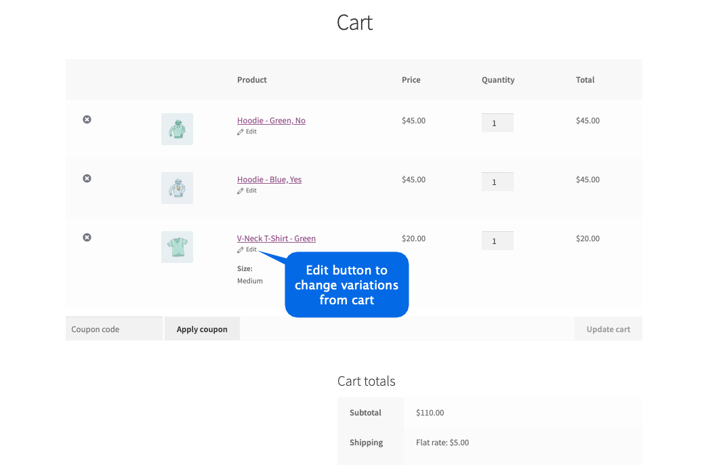Click quantity field for V-Neck T-Shirt
The height and width of the screenshot is (465, 704).
click(497, 241)
